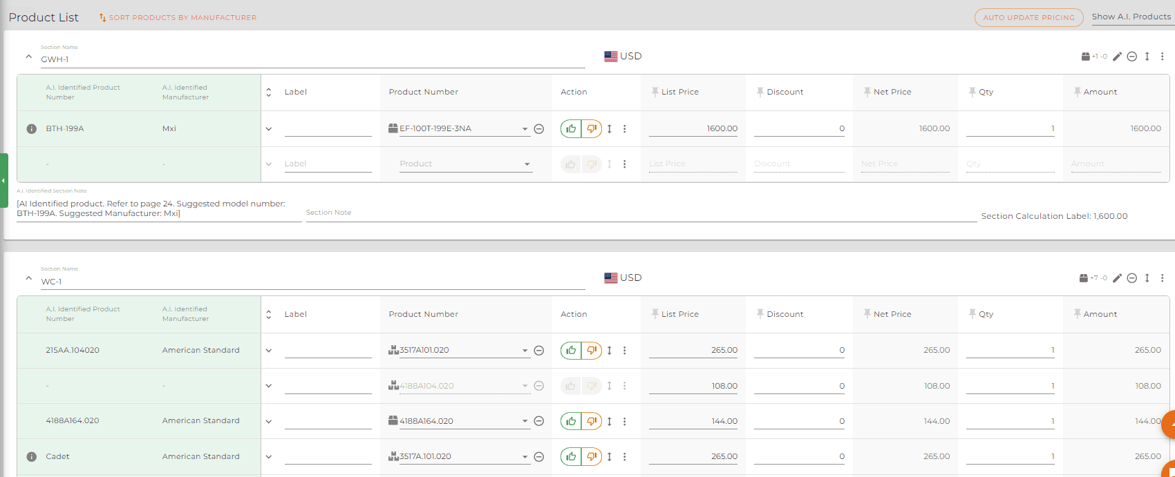Click the move arrows icon on the EF-100T-199E-3NA row
Viewport: 1175px width, 477px height.
tap(610, 129)
